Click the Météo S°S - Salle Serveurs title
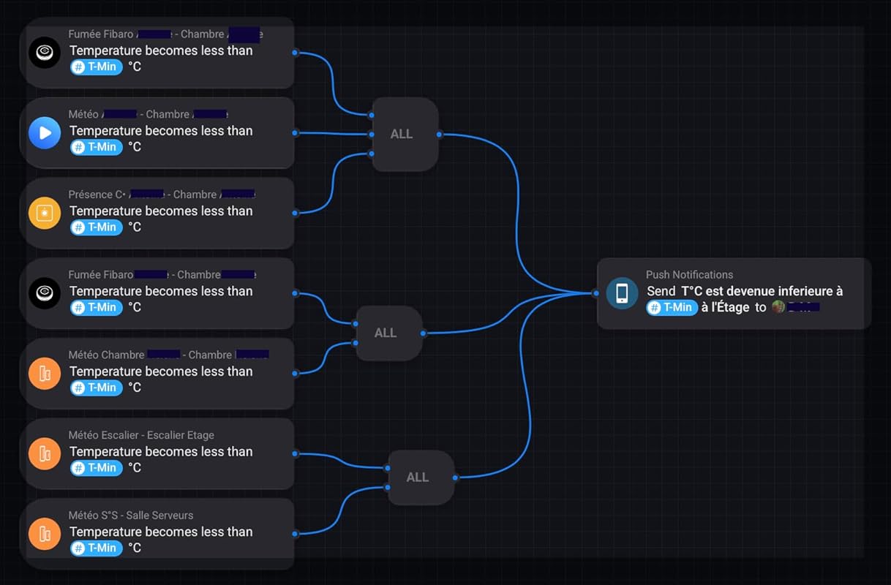This screenshot has width=891, height=585. click(131, 516)
